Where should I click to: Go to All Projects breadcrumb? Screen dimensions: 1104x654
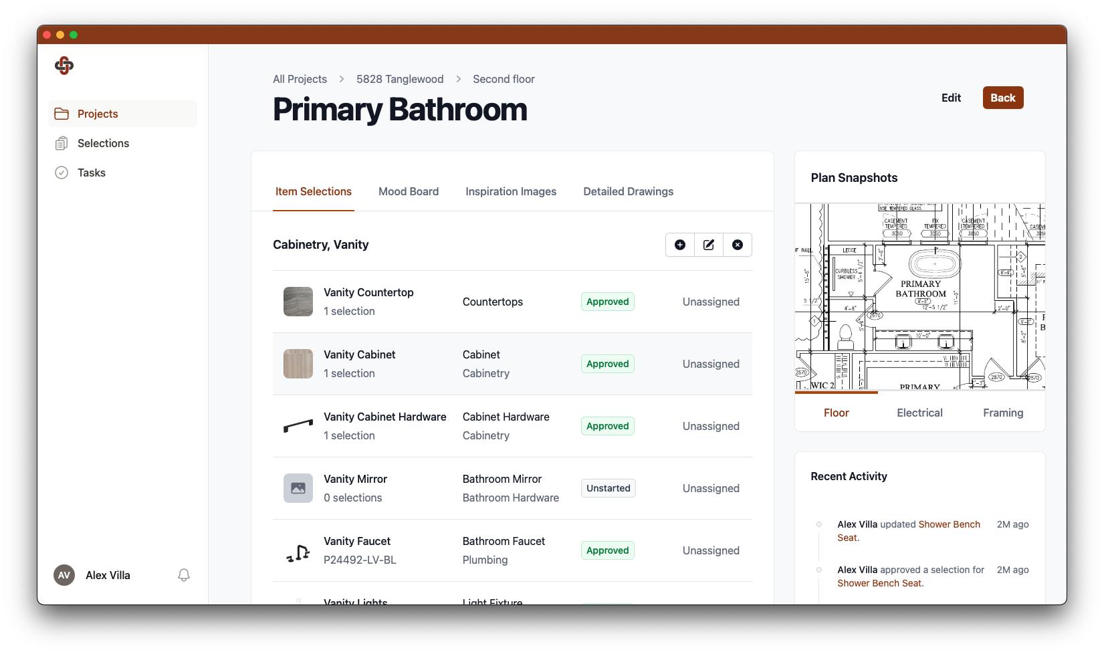pyautogui.click(x=300, y=79)
